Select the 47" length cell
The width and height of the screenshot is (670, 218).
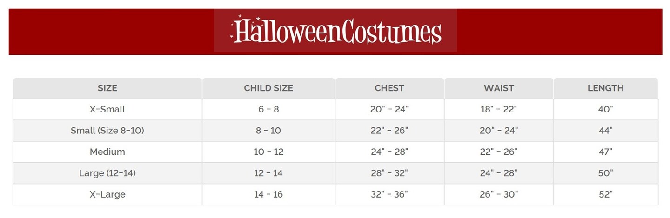click(x=605, y=152)
